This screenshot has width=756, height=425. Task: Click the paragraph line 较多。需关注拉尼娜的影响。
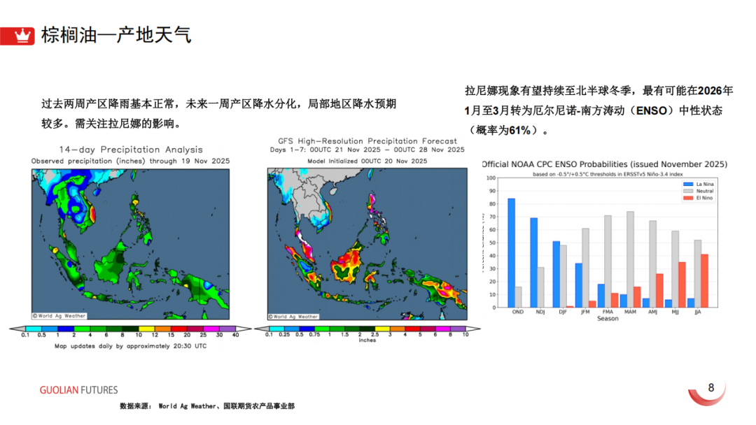[111, 124]
